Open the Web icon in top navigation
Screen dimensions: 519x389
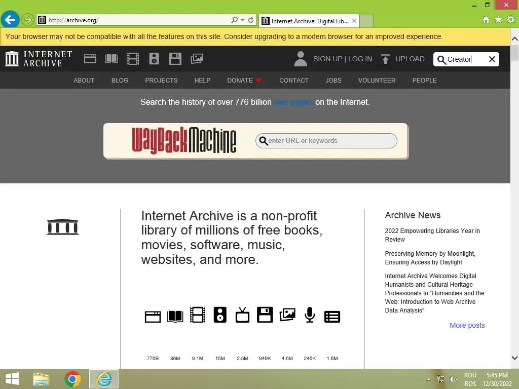(x=90, y=59)
